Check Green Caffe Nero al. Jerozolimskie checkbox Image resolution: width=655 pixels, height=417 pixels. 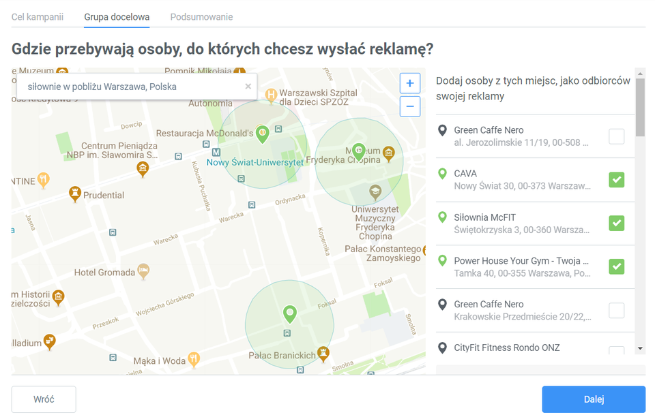(617, 136)
